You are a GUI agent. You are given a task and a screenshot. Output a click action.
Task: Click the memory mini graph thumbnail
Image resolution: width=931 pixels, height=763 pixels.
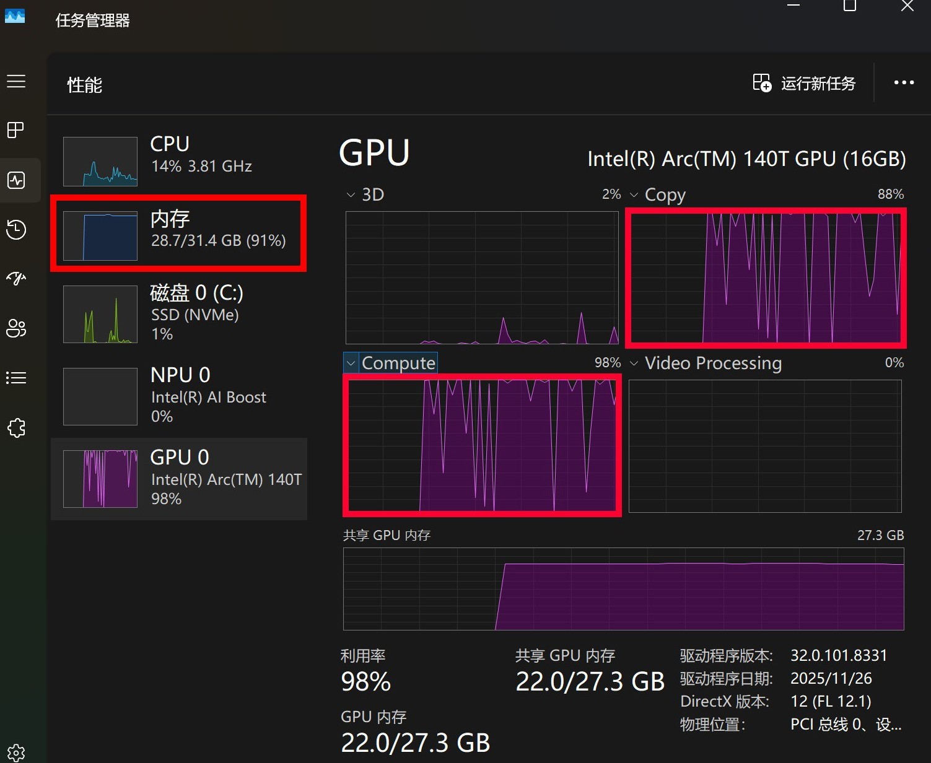point(100,236)
